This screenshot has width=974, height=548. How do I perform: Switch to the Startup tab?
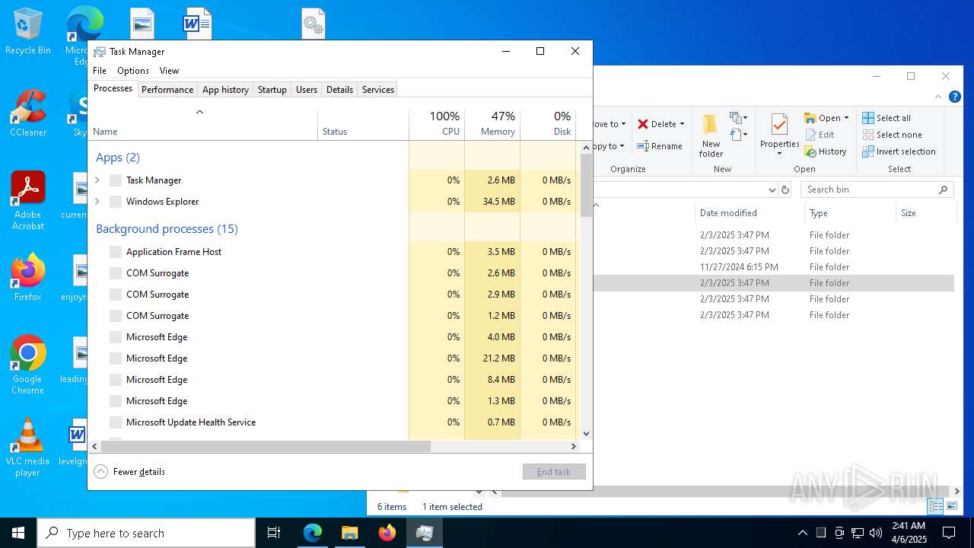coord(272,89)
